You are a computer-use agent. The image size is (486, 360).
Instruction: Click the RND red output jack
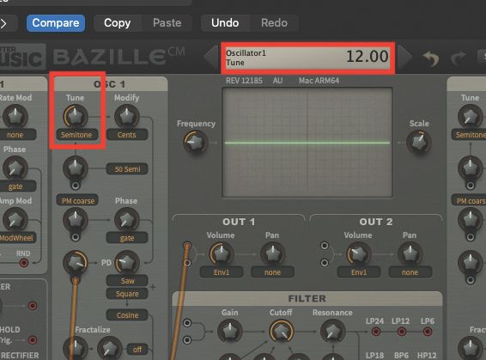pyautogui.click(x=24, y=263)
